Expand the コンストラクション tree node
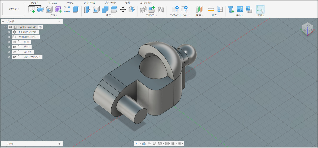This screenshot has width=318, height=148. 9,57
